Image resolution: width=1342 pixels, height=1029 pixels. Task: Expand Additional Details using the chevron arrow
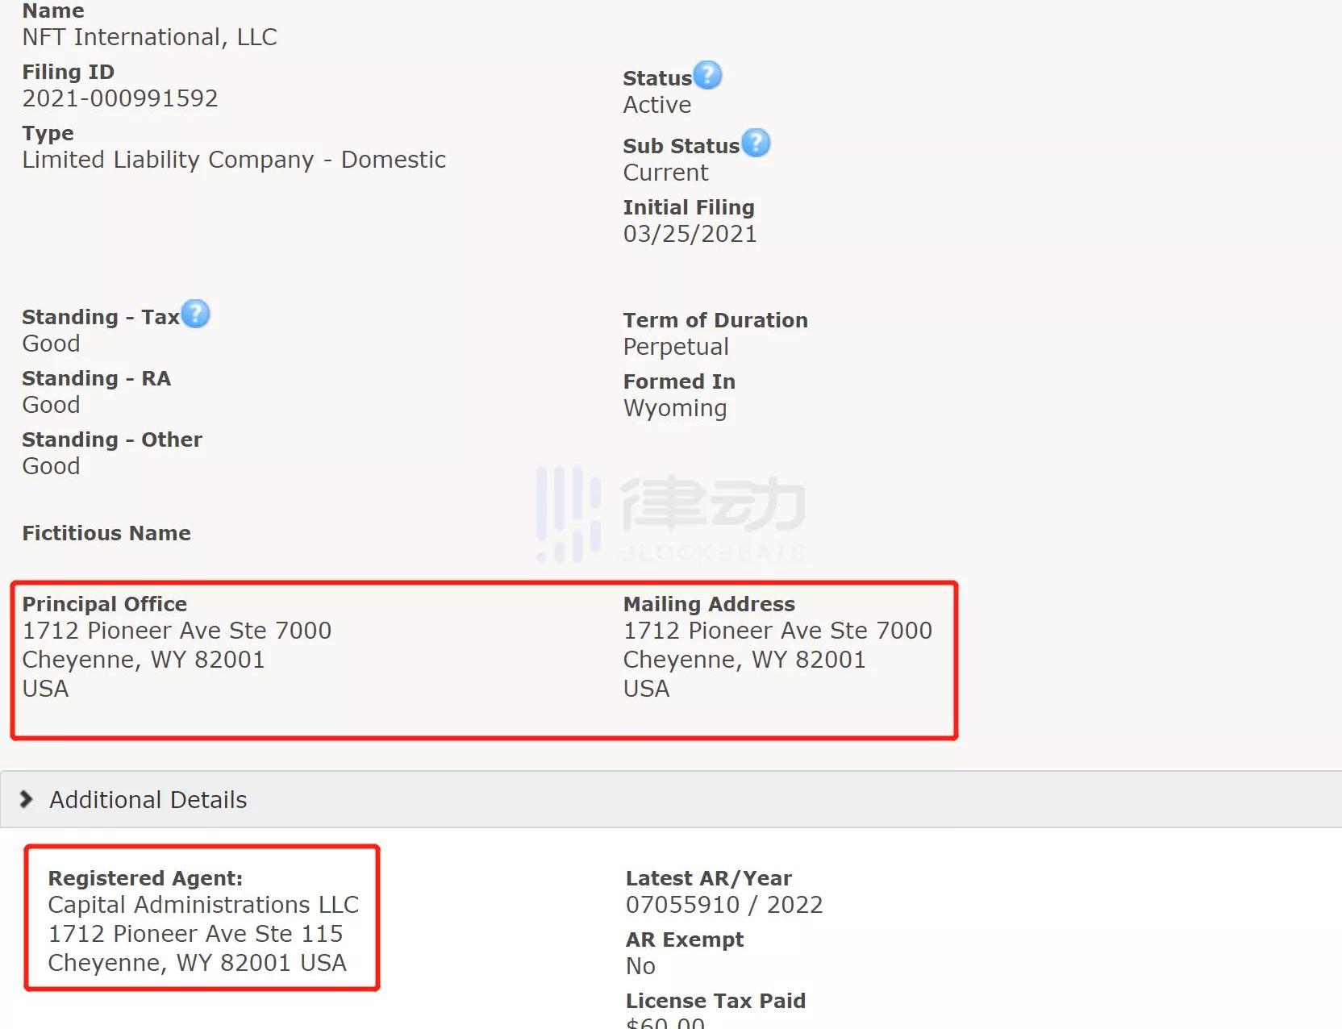(27, 799)
